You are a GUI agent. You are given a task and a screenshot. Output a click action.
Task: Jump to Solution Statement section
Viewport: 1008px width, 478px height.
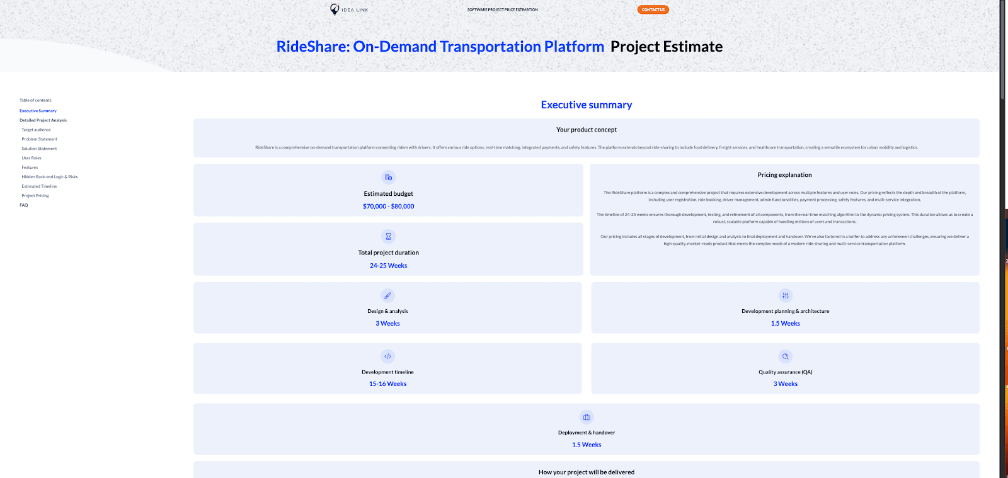(x=39, y=149)
